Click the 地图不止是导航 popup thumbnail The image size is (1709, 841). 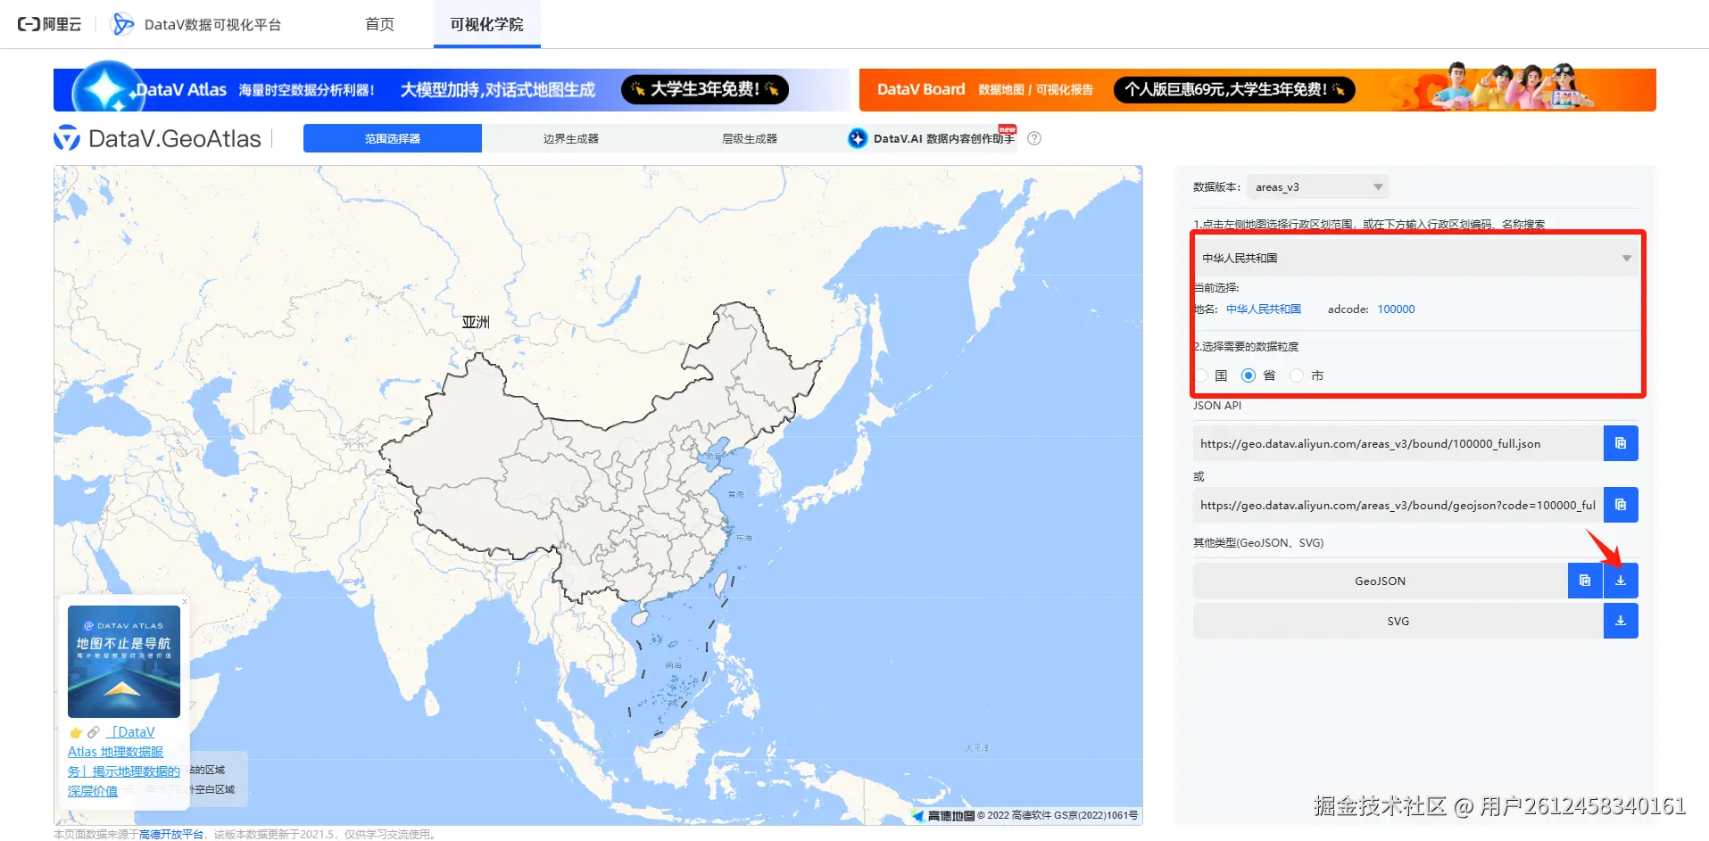pos(124,661)
